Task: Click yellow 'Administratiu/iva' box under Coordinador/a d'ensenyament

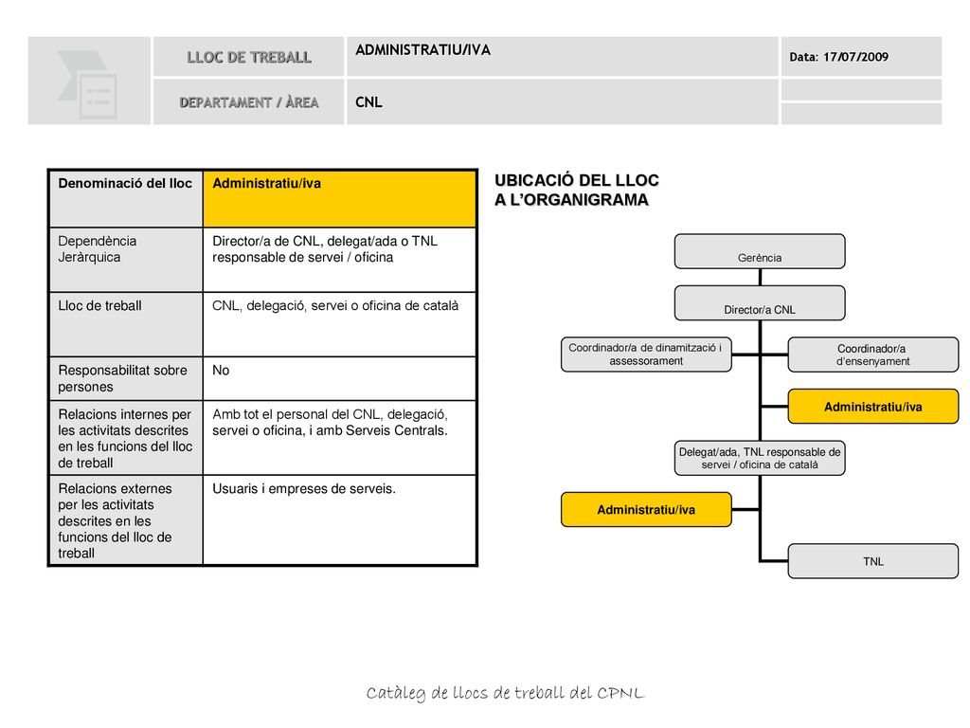Action: click(872, 406)
